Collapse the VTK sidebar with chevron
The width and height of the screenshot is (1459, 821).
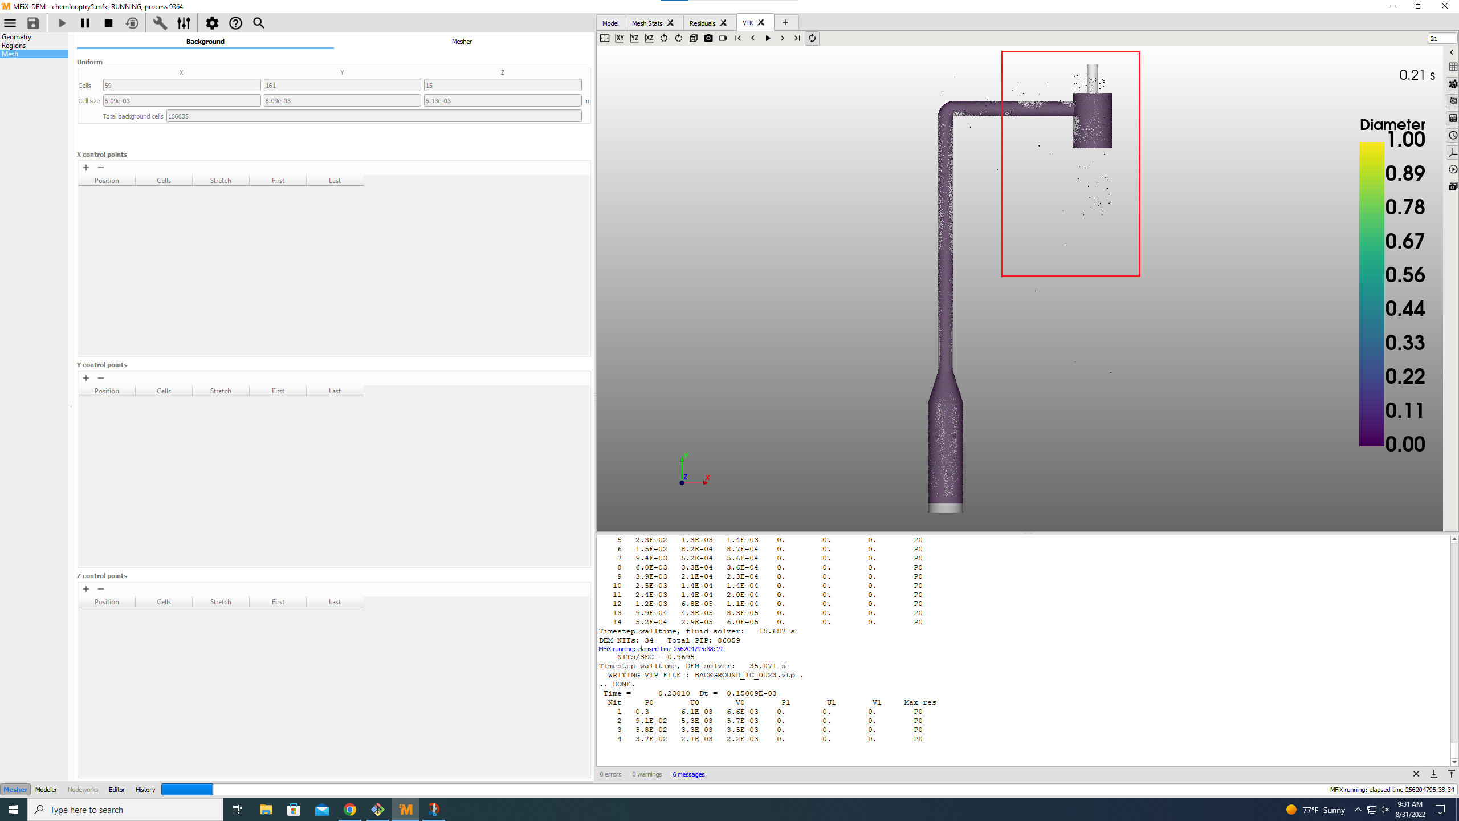[x=1452, y=52]
